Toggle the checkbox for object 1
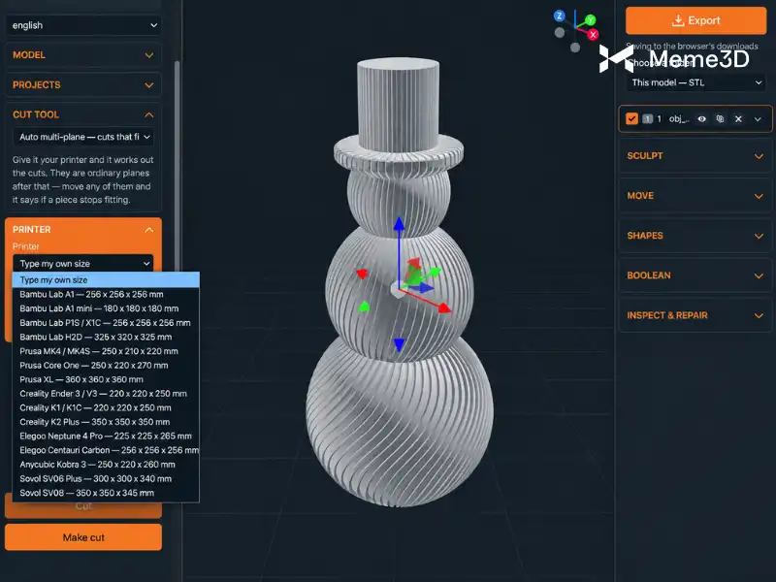 (631, 118)
